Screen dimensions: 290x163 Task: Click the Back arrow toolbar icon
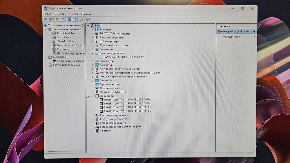click(x=45, y=19)
